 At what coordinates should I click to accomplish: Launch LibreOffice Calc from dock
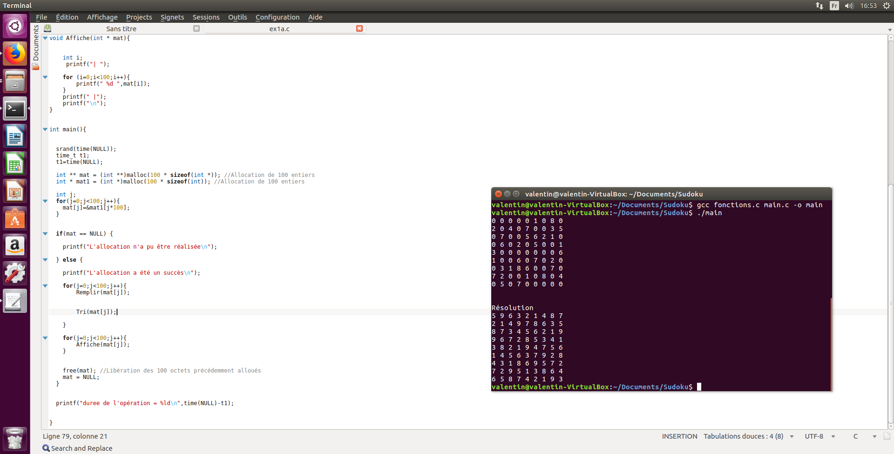15,164
